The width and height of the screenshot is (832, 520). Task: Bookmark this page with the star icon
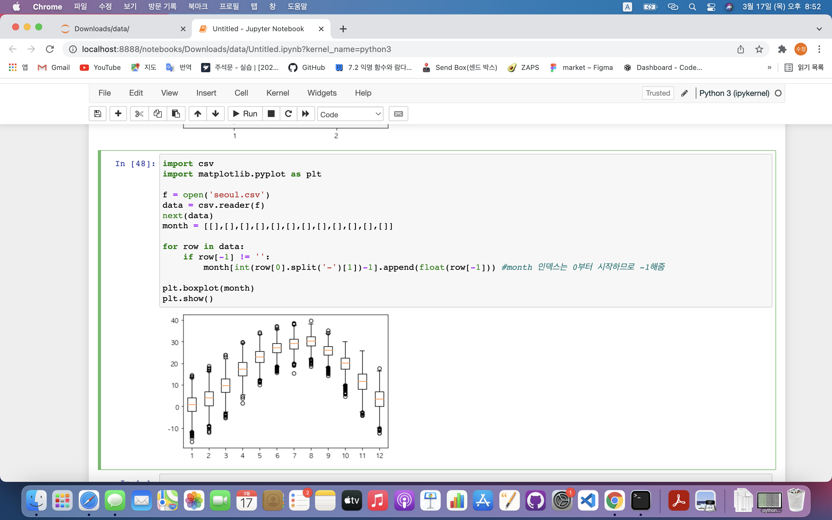759,49
